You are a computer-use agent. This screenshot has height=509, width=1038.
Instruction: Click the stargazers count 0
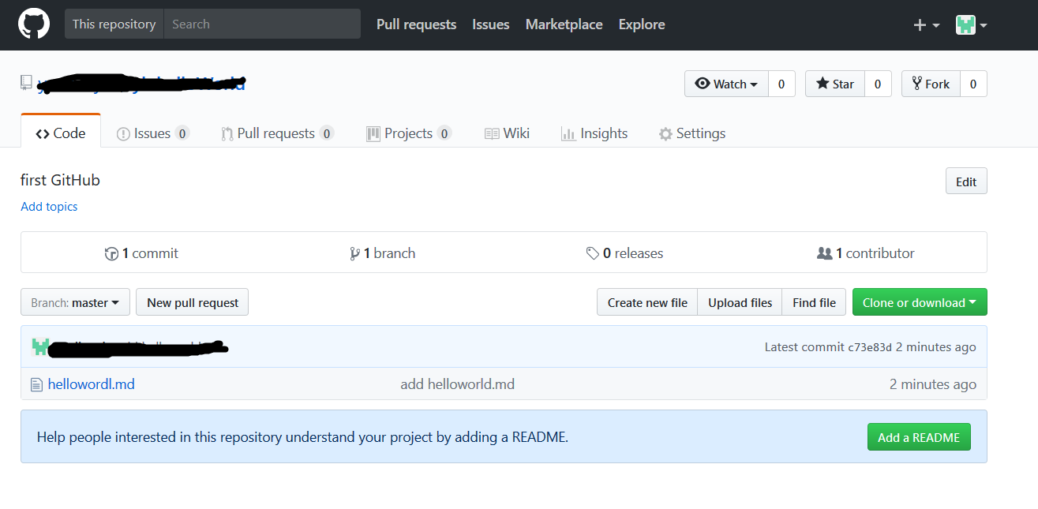pyautogui.click(x=878, y=84)
